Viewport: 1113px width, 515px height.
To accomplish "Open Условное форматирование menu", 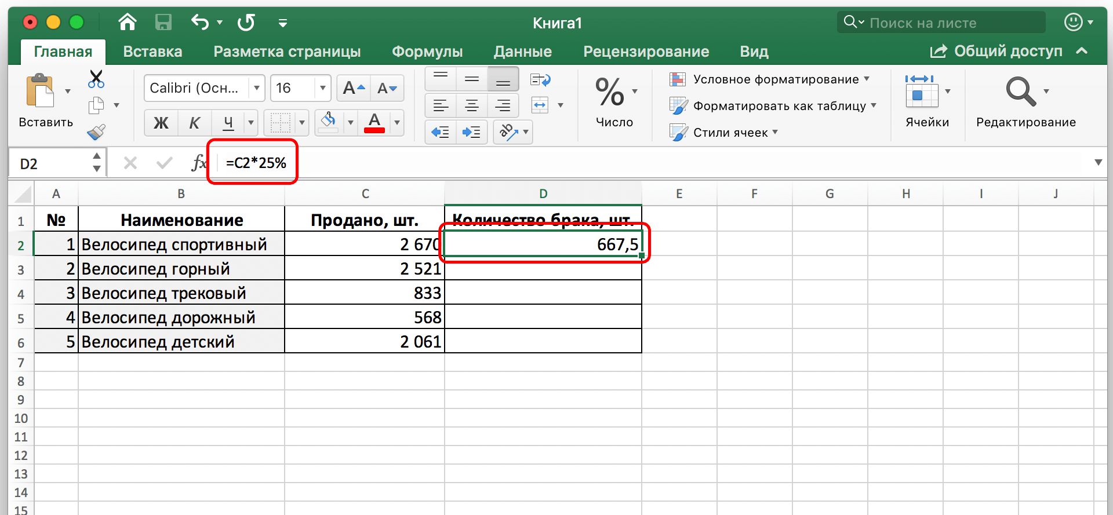I will pyautogui.click(x=769, y=79).
